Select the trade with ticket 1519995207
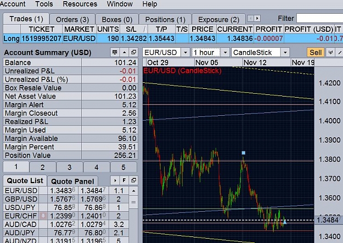 point(41,38)
